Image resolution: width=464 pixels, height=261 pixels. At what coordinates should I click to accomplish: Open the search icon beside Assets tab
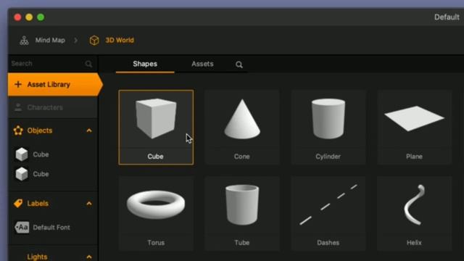pyautogui.click(x=239, y=65)
